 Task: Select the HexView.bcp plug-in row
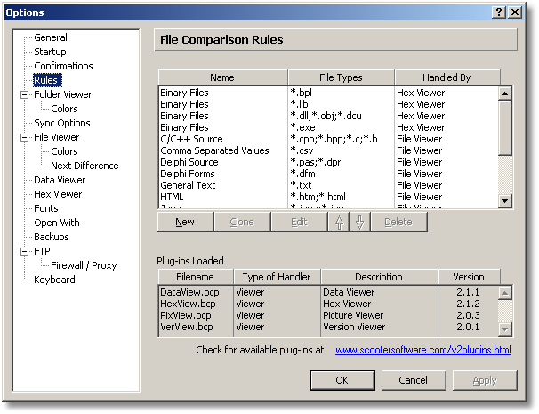click(328, 304)
